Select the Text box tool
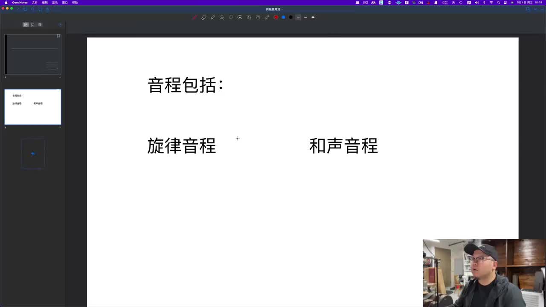 pyautogui.click(x=258, y=17)
